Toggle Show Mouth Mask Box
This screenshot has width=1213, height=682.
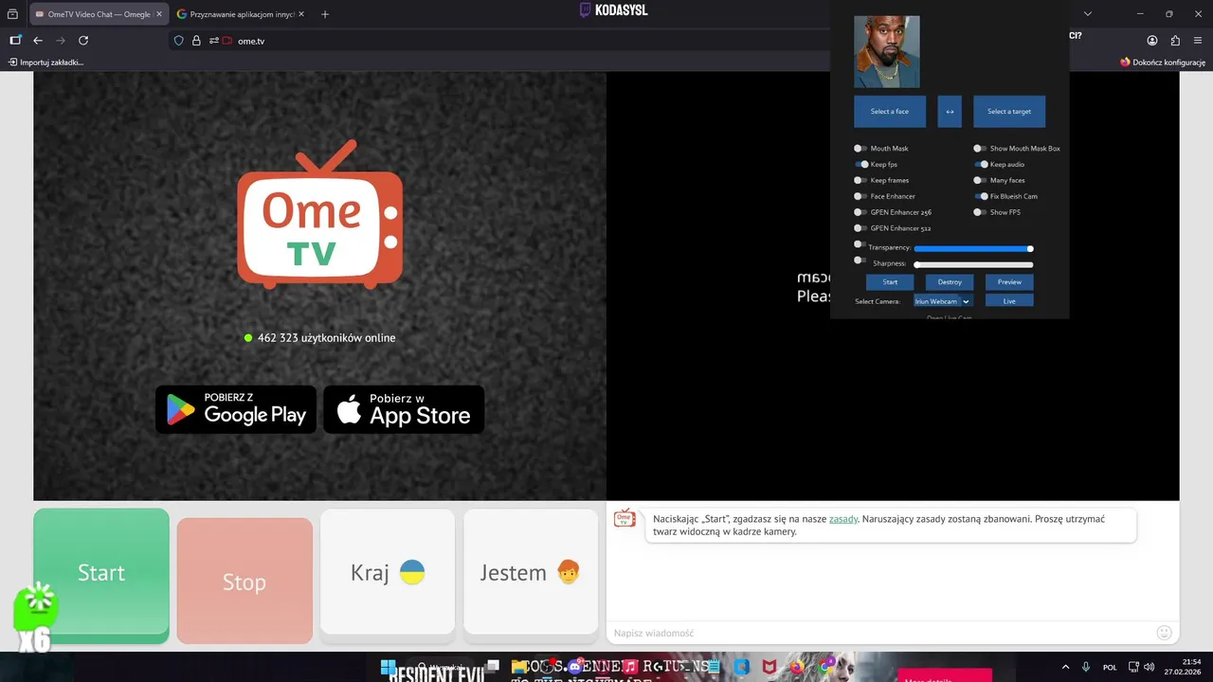(980, 149)
